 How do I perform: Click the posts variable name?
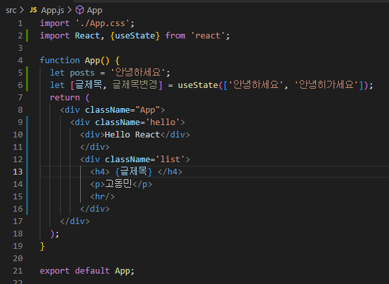click(x=82, y=73)
